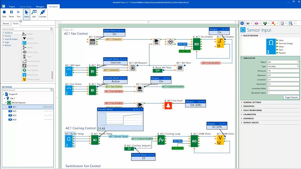Image resolution: width=301 pixels, height=169 pixels.
Task: Click the Search blocks field
Action: (27, 29)
